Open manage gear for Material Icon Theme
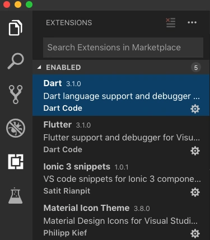The height and width of the screenshot is (240, 210). click(x=195, y=233)
